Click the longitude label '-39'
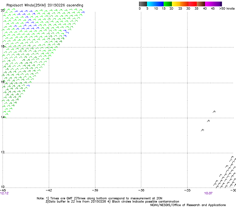 [x=95, y=190]
